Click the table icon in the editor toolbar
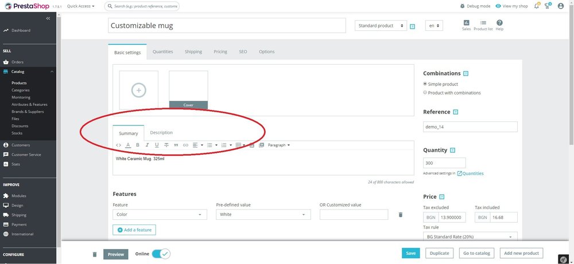The height and width of the screenshot is (264, 574). [239, 145]
